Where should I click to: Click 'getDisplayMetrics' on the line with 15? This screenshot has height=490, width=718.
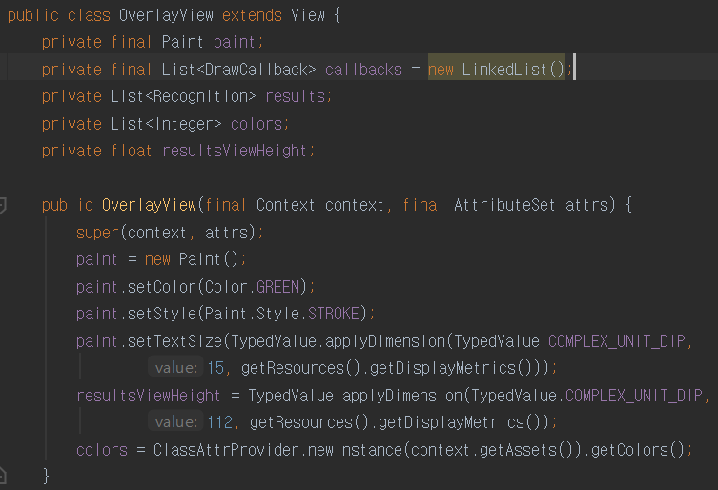click(442, 368)
